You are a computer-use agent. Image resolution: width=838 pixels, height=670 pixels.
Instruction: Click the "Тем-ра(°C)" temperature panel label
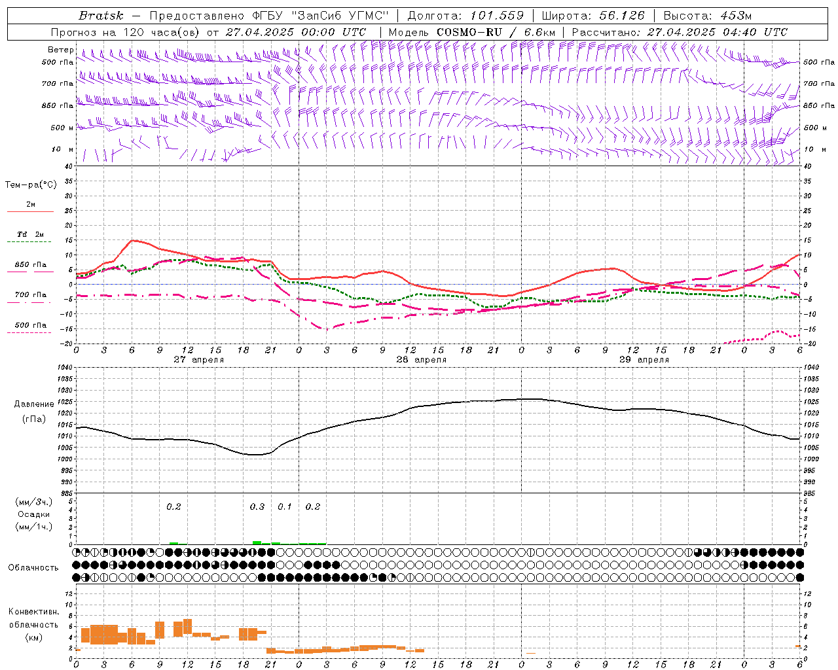[x=31, y=185]
